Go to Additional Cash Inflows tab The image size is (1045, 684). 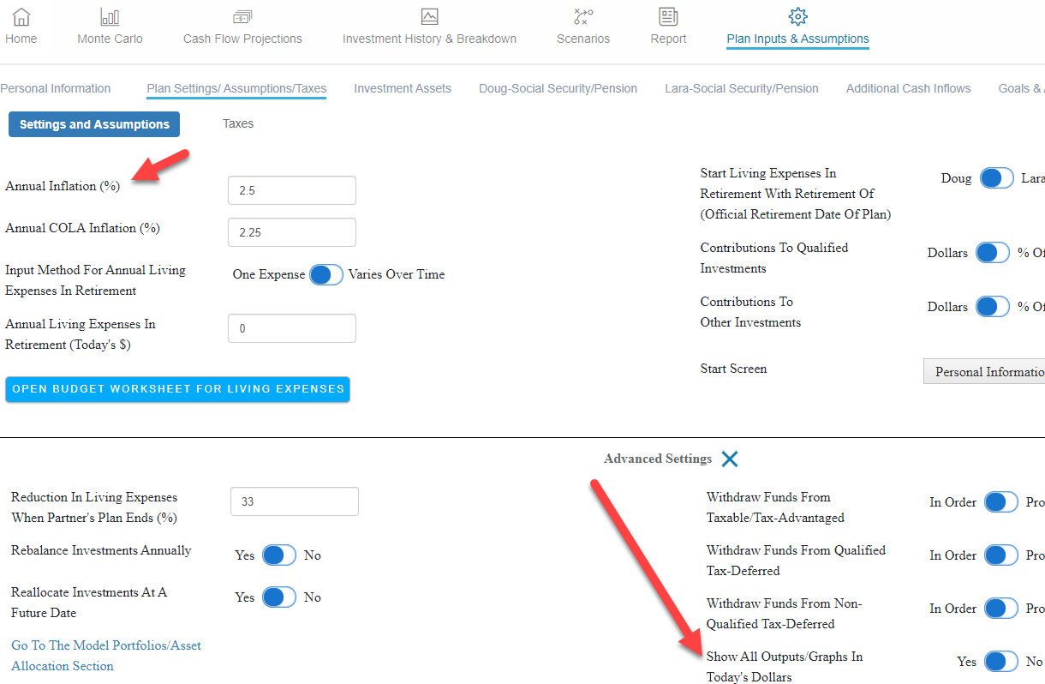(x=909, y=88)
